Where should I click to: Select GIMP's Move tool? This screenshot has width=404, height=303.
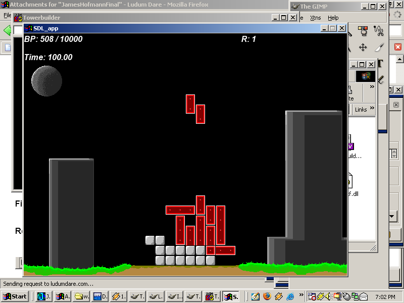[363, 47]
